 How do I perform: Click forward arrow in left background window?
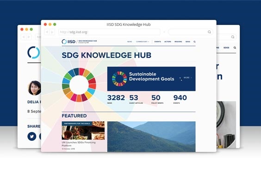(x=29, y=37)
